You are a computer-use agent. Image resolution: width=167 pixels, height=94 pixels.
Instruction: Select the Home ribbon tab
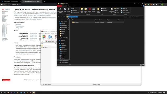(64, 6)
